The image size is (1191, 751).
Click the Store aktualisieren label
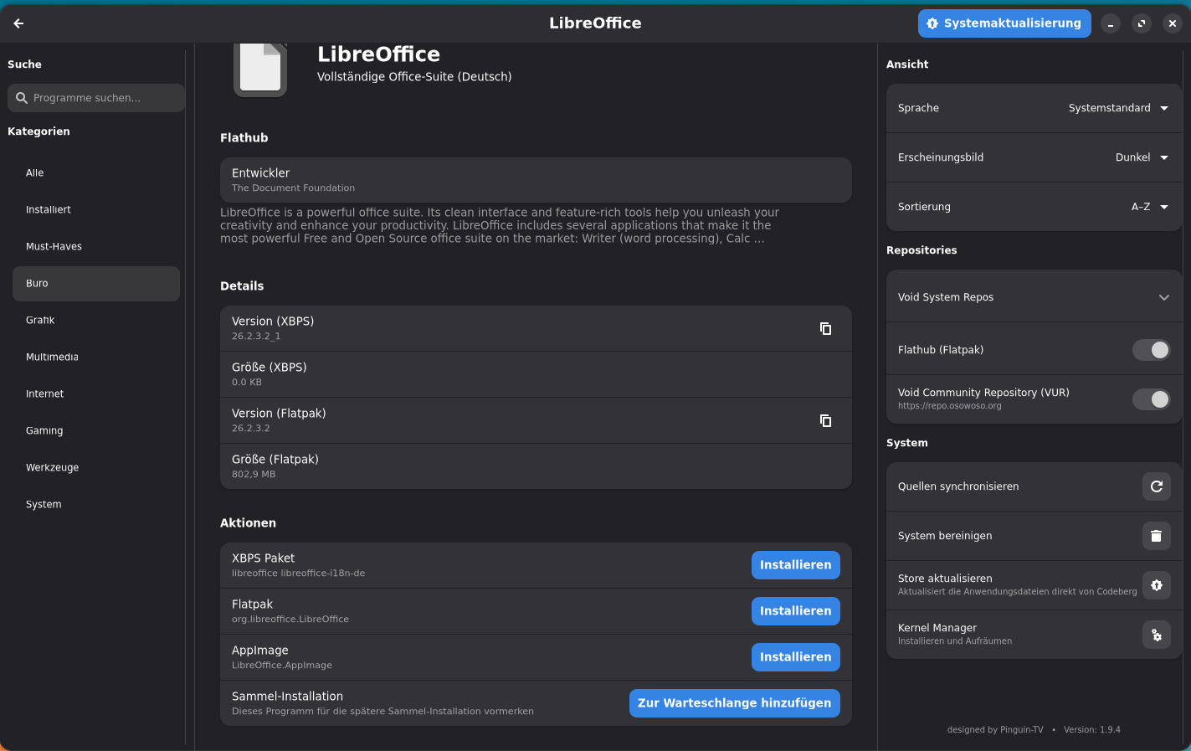click(x=945, y=579)
